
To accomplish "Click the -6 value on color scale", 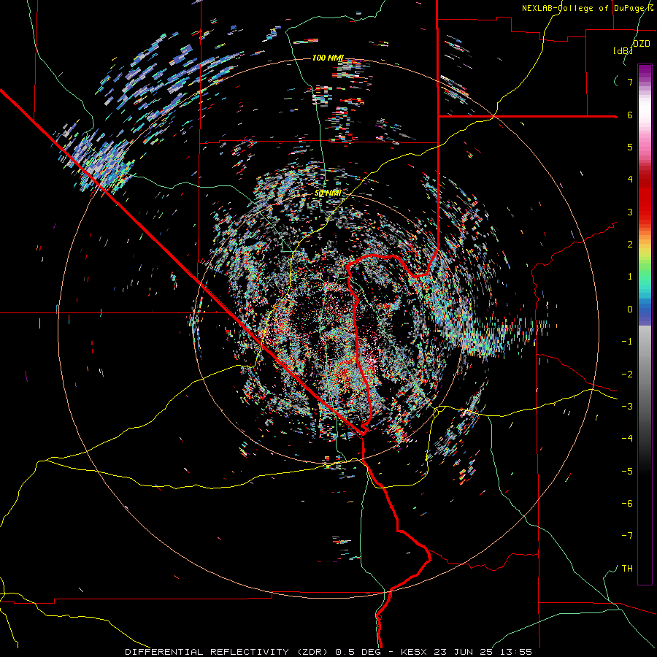I will point(627,504).
